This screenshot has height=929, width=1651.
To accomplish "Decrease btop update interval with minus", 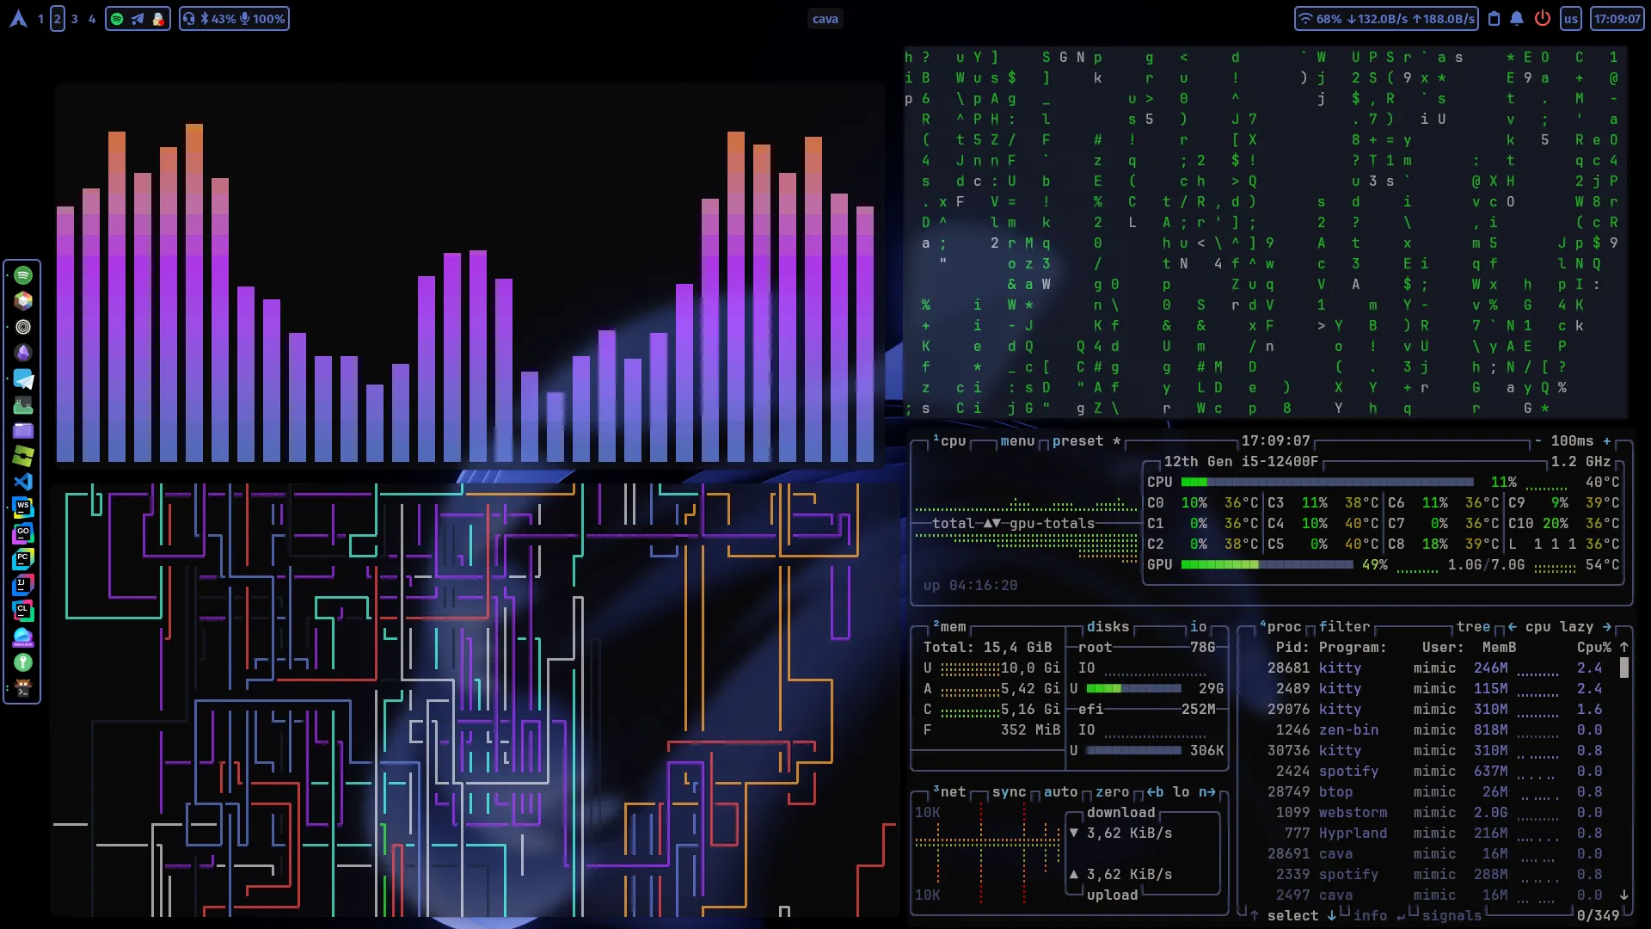I will (1538, 441).
